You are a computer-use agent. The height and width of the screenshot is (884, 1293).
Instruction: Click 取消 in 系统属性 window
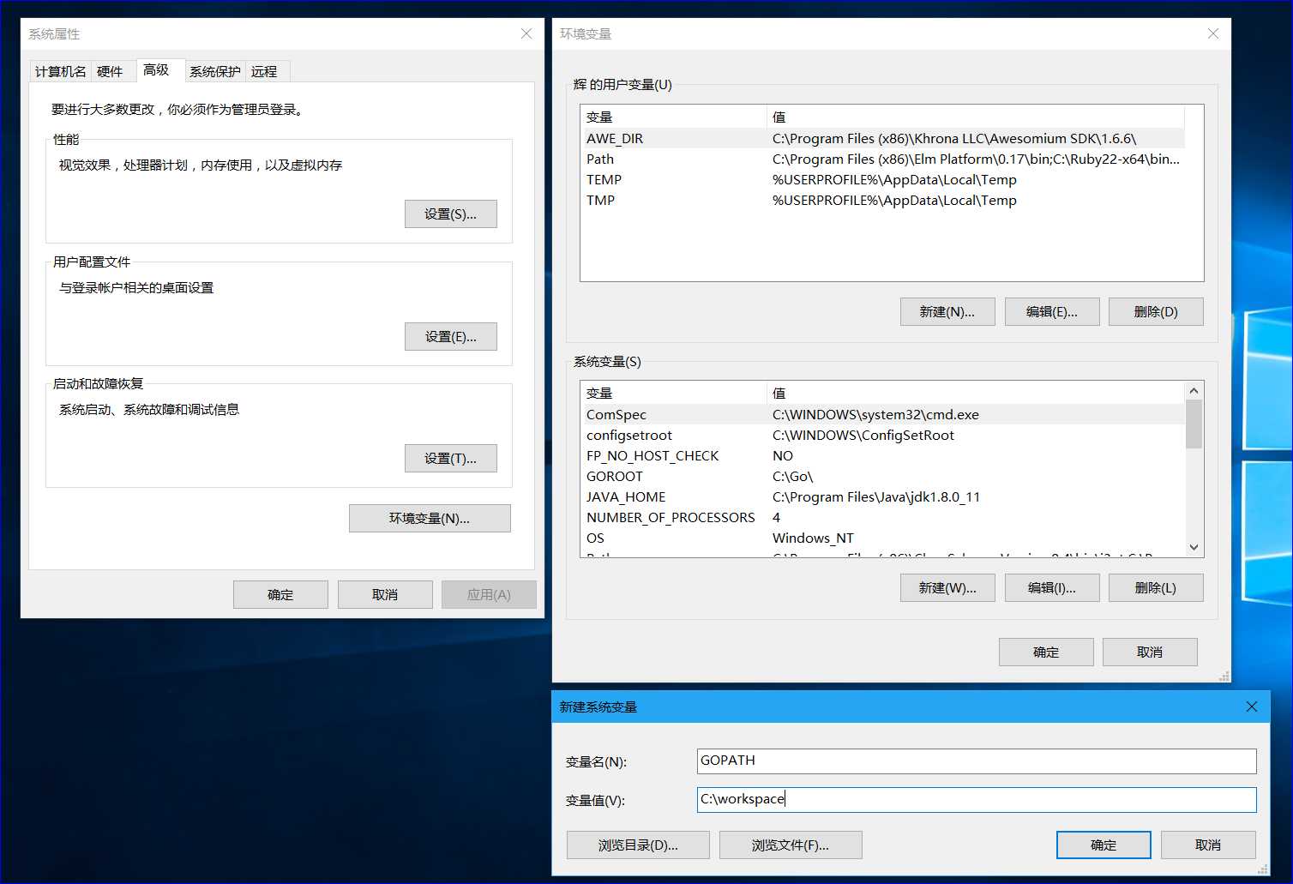(x=385, y=595)
